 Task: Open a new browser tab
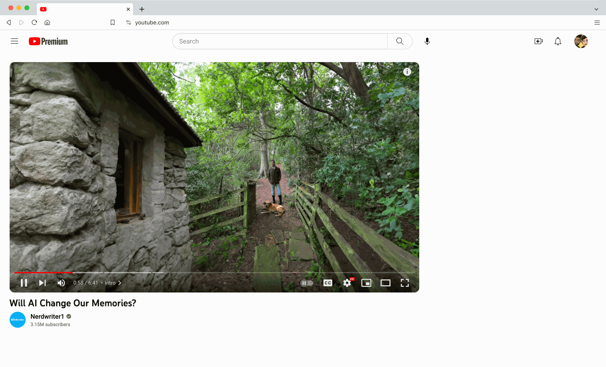pyautogui.click(x=142, y=9)
